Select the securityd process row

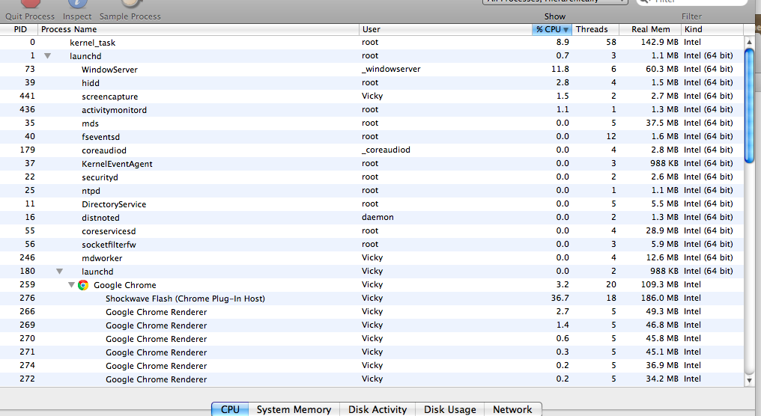click(372, 177)
